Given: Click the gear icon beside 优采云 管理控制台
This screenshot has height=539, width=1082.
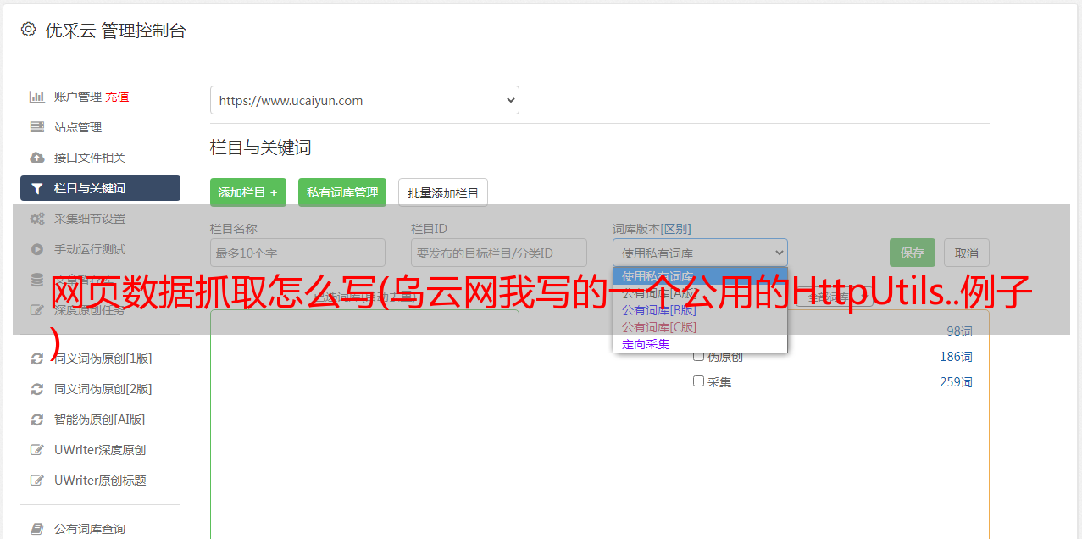Looking at the screenshot, I should (28, 30).
